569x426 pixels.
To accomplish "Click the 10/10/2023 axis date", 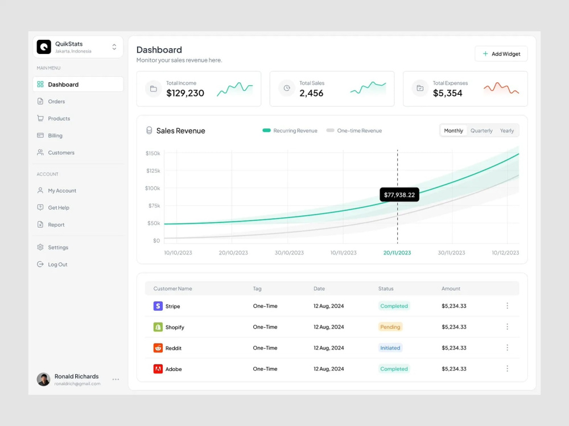I will click(178, 253).
